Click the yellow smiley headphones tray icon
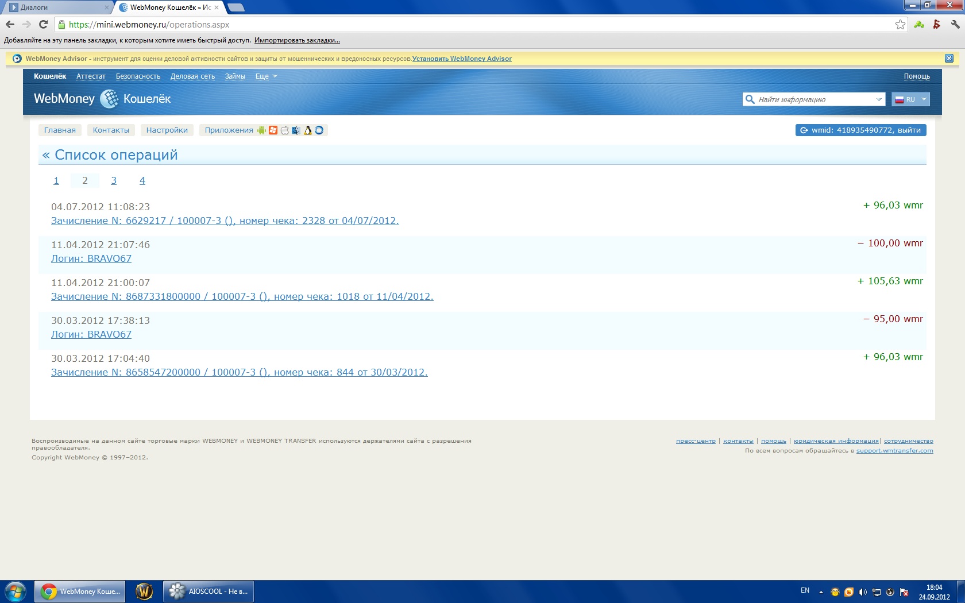 835,592
